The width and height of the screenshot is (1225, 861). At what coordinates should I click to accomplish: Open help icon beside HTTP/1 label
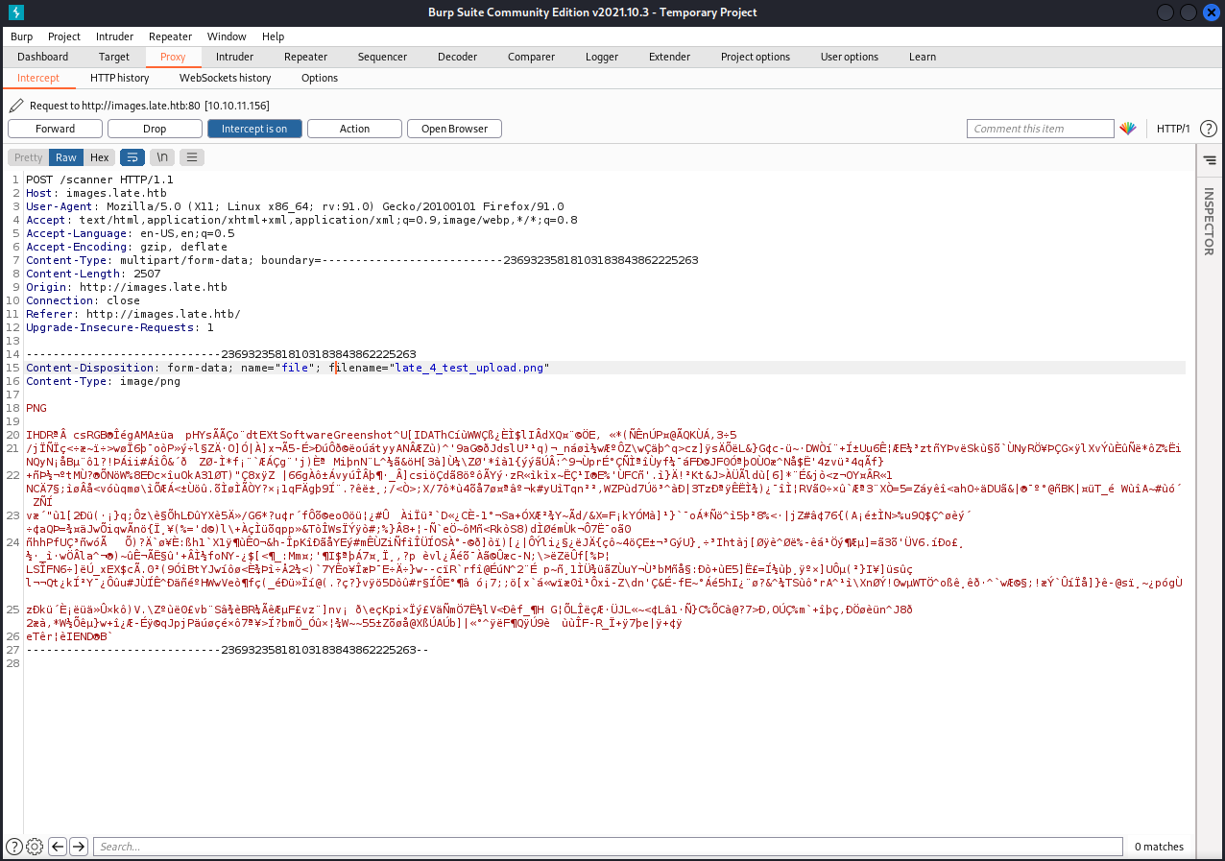[x=1208, y=129]
